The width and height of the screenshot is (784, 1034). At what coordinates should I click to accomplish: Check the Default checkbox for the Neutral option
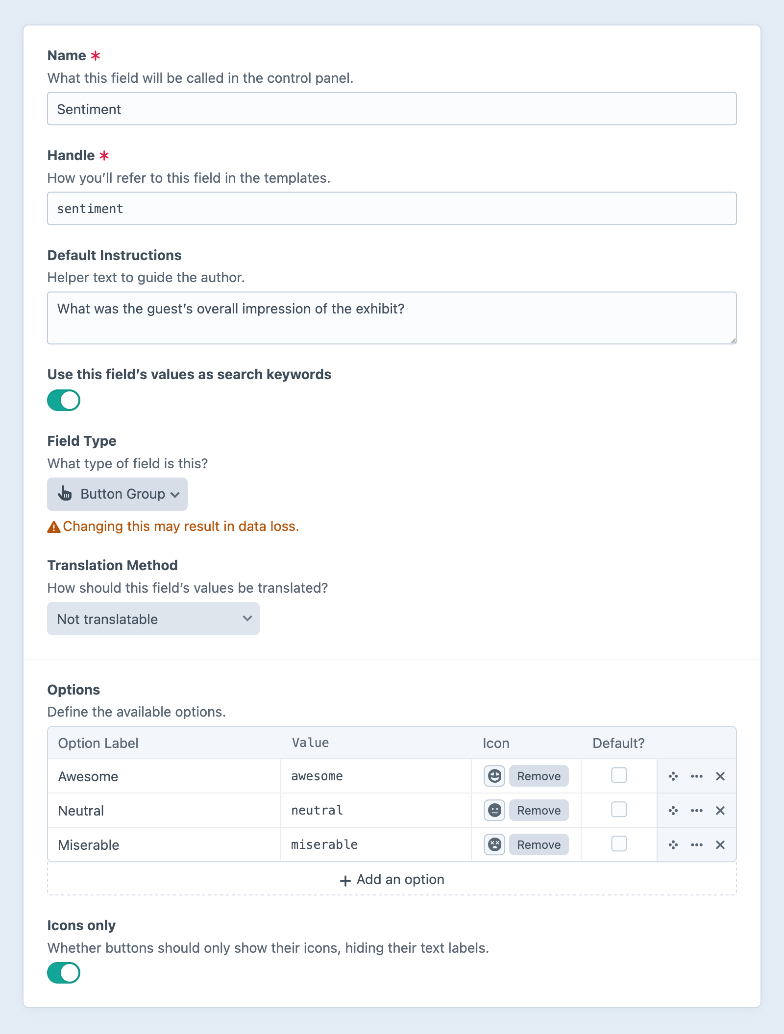[x=619, y=810]
